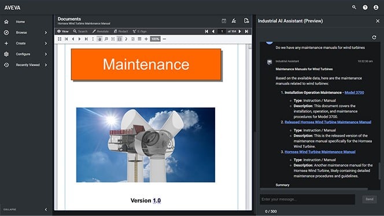Image resolution: width=384 pixels, height=216 pixels.
Task: Refresh the AI Assistant conversation
Action: [374, 38]
